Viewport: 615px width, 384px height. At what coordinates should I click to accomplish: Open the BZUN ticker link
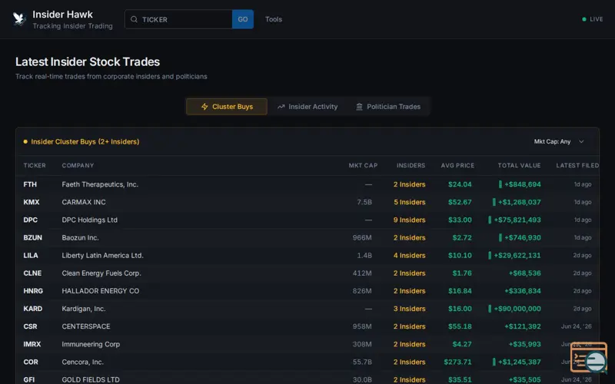(x=32, y=237)
